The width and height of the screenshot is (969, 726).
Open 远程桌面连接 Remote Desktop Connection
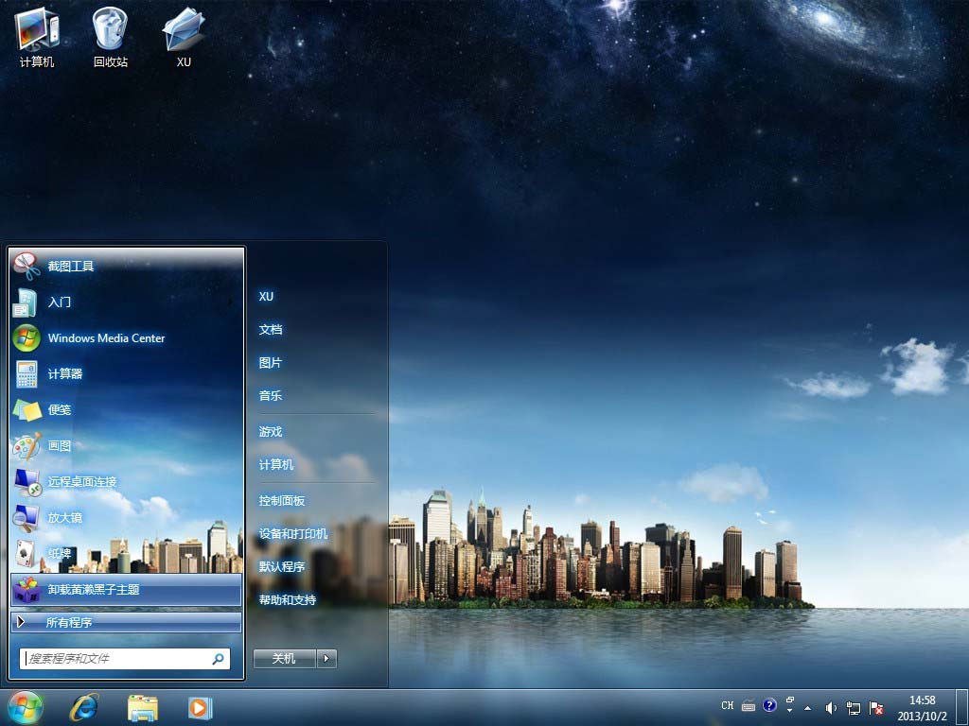(82, 482)
